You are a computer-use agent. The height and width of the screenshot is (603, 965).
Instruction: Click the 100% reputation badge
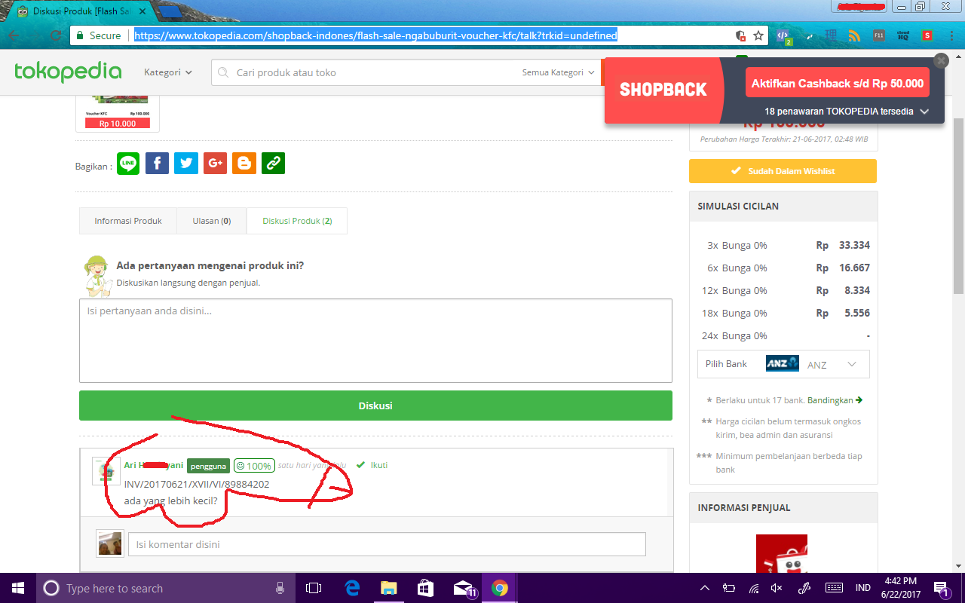[254, 466]
